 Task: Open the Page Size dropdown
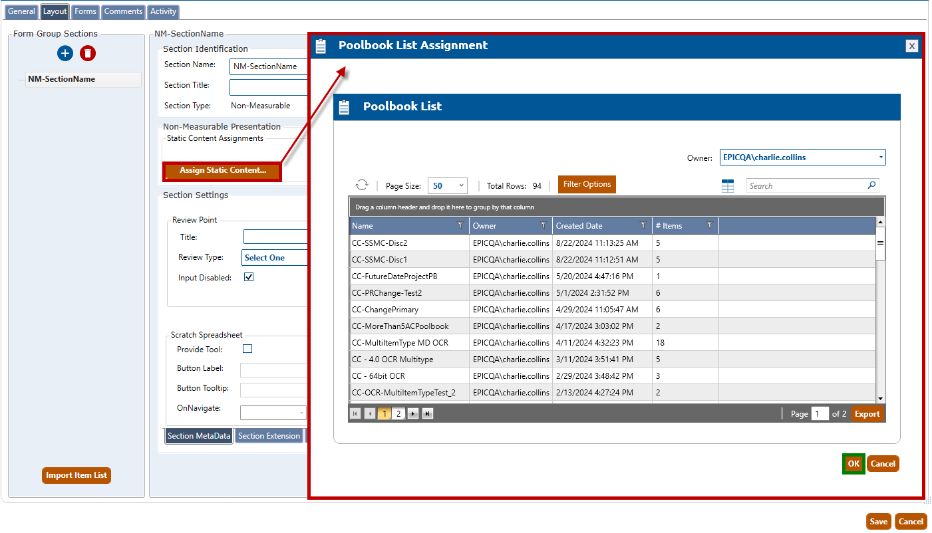click(448, 186)
